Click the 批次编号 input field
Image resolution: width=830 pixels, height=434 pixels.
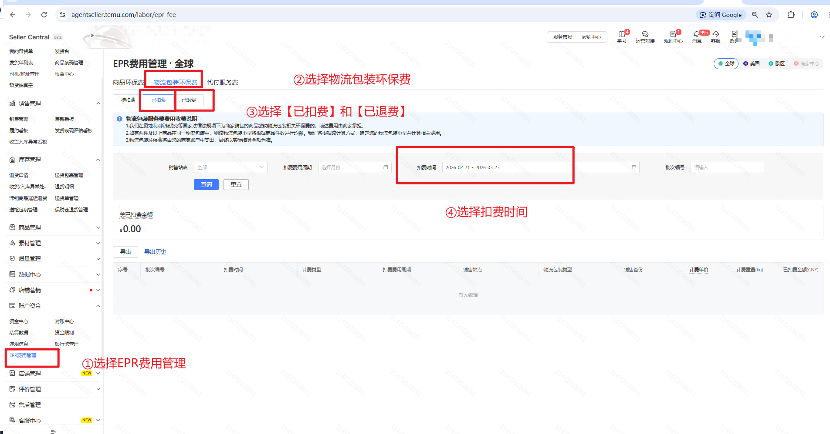[727, 167]
